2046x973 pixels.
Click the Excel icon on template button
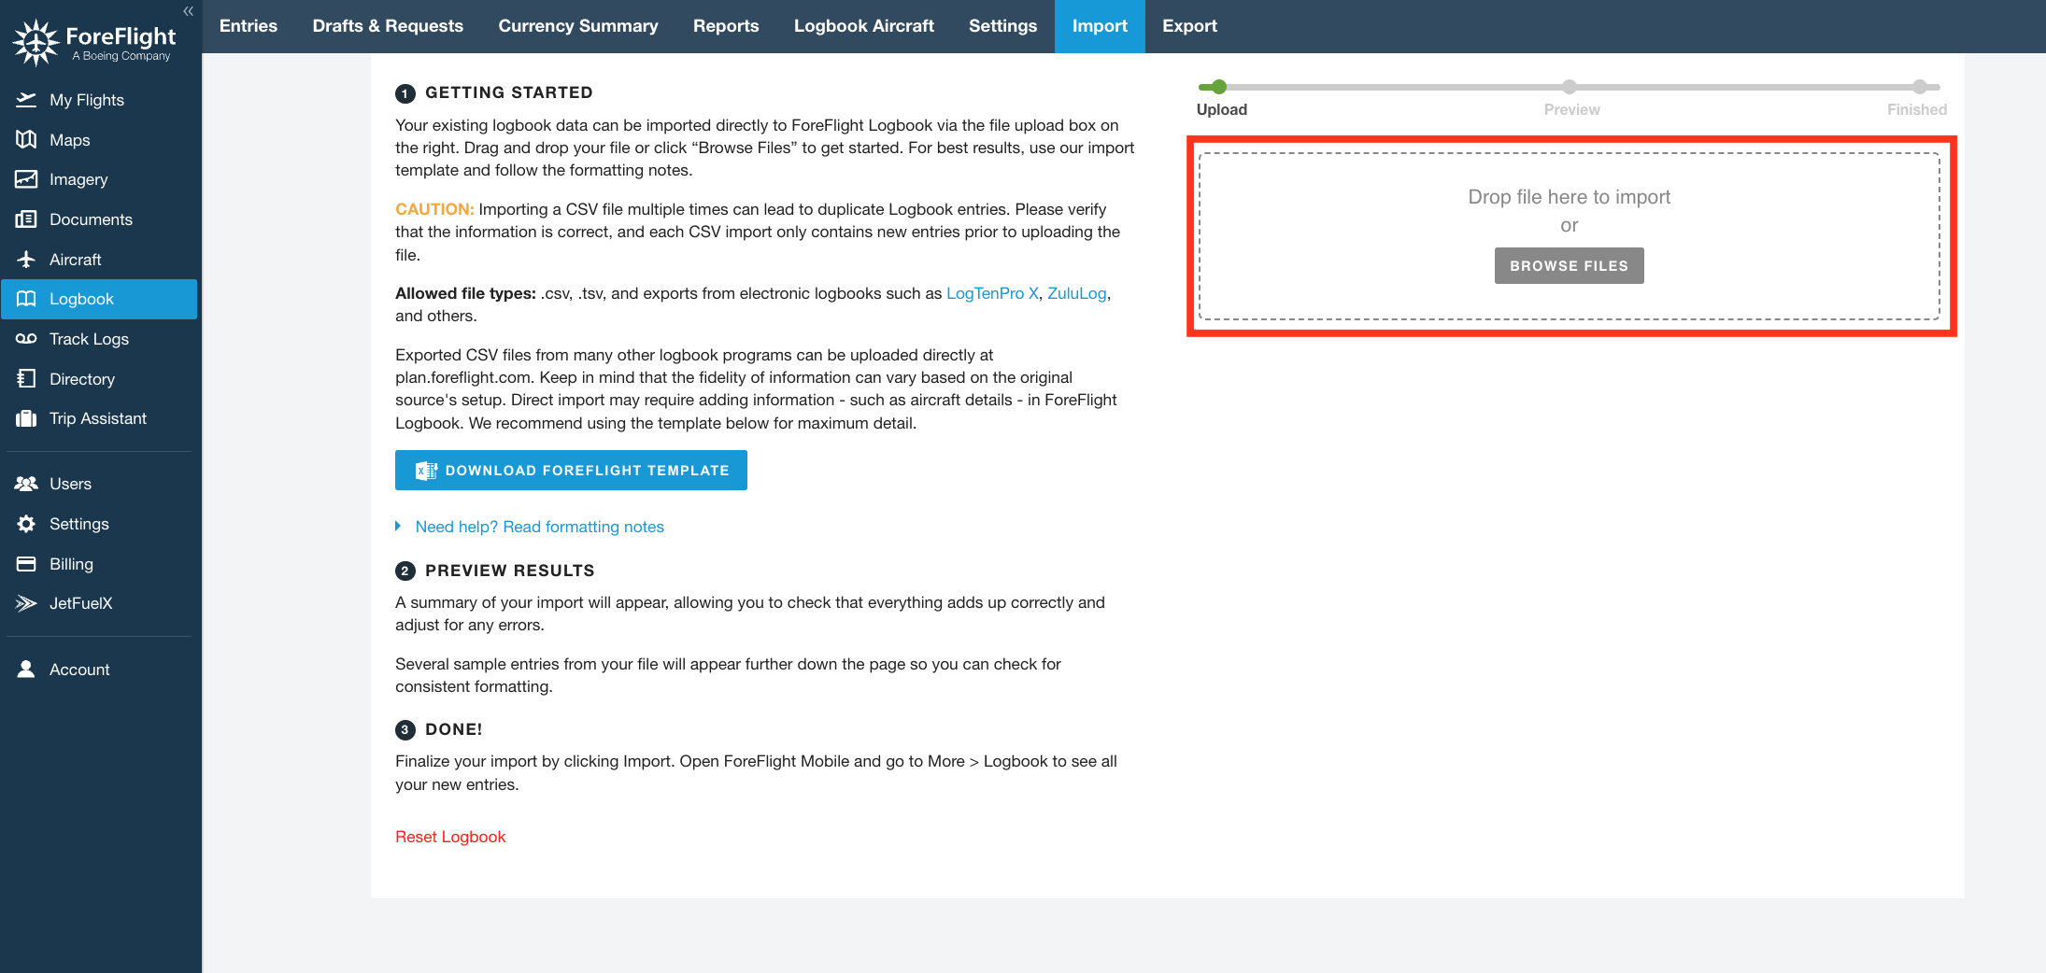tap(426, 471)
